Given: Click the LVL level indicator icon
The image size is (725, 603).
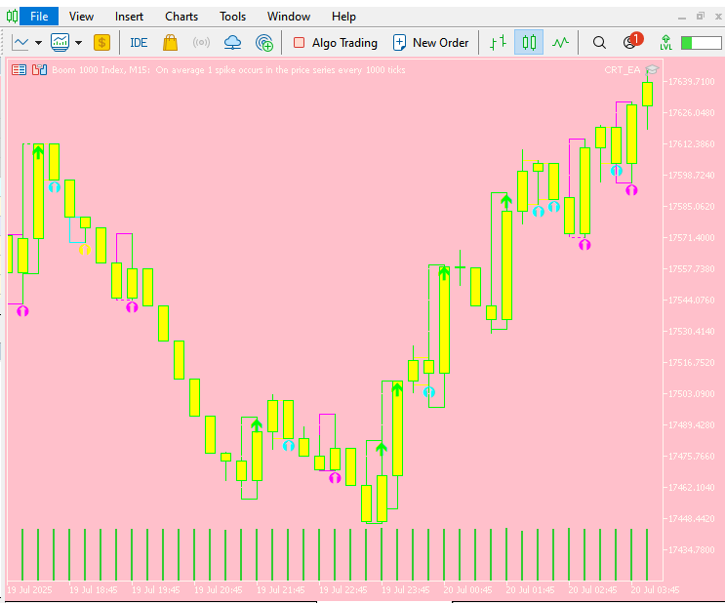Looking at the screenshot, I should coord(665,43).
